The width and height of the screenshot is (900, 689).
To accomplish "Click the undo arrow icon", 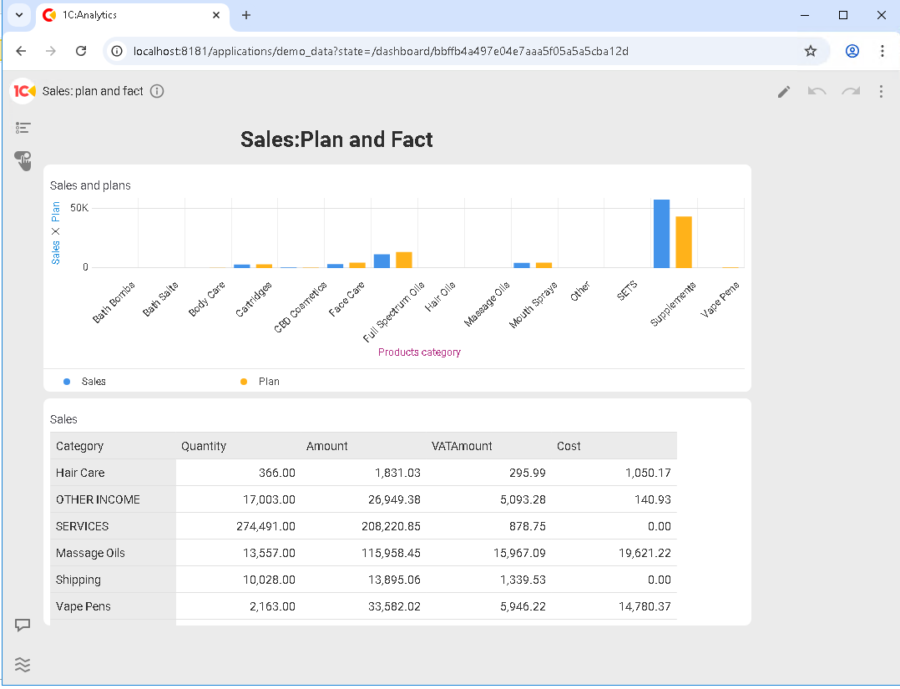I will click(x=817, y=92).
